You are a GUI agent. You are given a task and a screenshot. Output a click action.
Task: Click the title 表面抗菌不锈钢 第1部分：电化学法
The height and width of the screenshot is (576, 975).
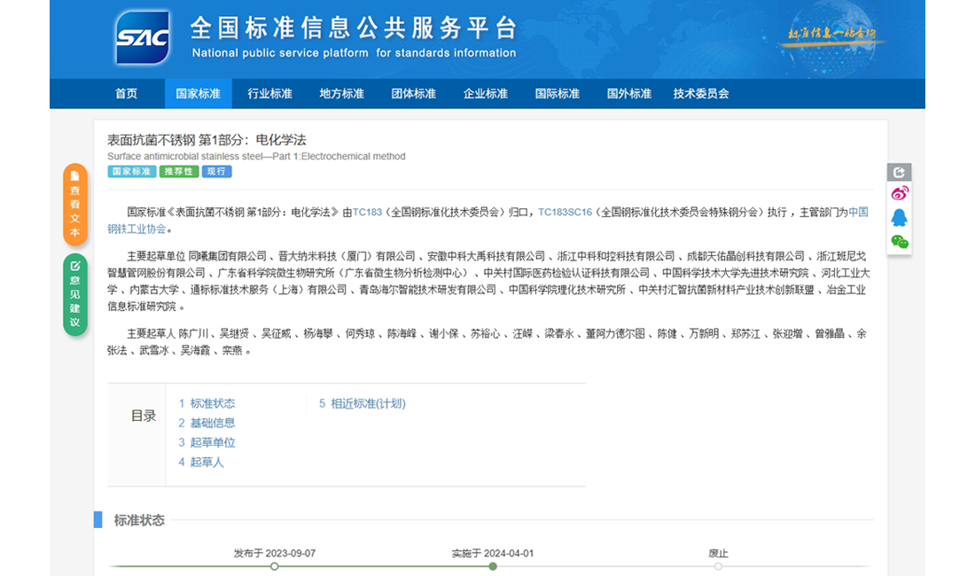click(x=207, y=140)
